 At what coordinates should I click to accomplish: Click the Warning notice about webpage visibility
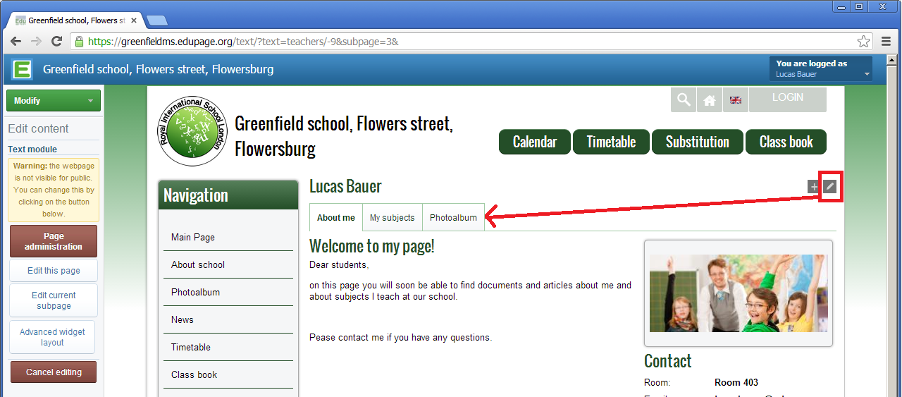(x=54, y=190)
